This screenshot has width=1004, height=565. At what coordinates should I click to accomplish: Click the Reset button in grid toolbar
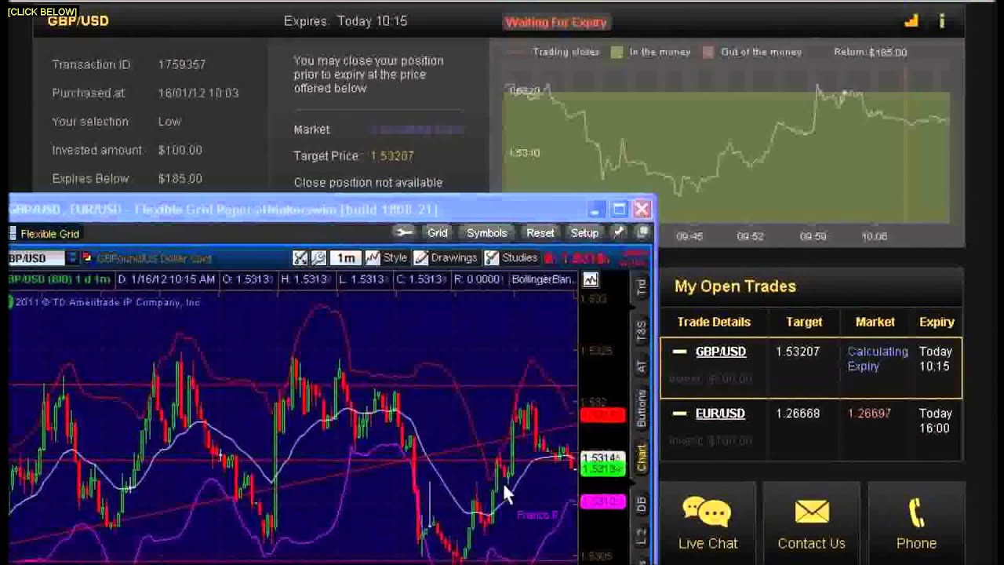pos(540,233)
